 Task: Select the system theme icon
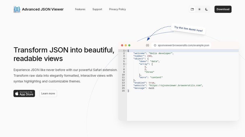(x=192, y=9)
